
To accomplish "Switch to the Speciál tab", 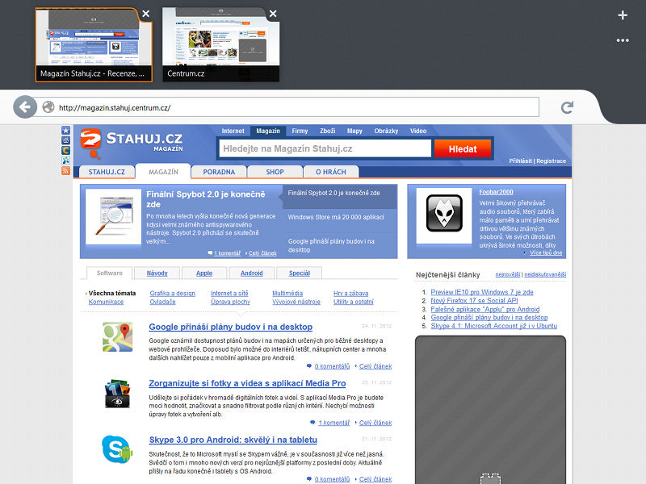I will point(300,273).
